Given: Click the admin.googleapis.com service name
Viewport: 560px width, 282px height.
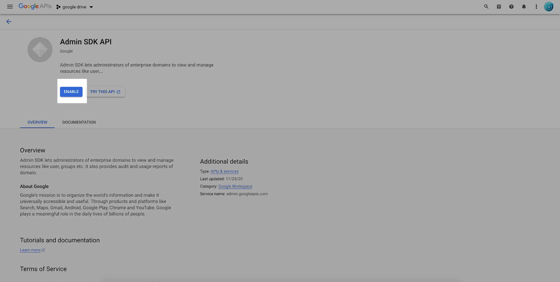Looking at the screenshot, I should 247,194.
